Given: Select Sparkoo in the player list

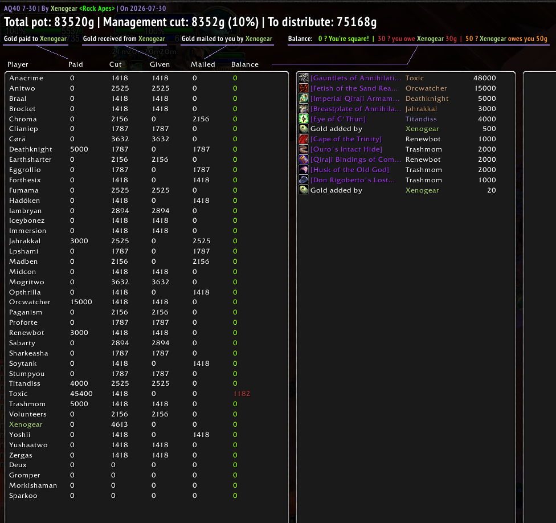Looking at the screenshot, I should click(23, 496).
